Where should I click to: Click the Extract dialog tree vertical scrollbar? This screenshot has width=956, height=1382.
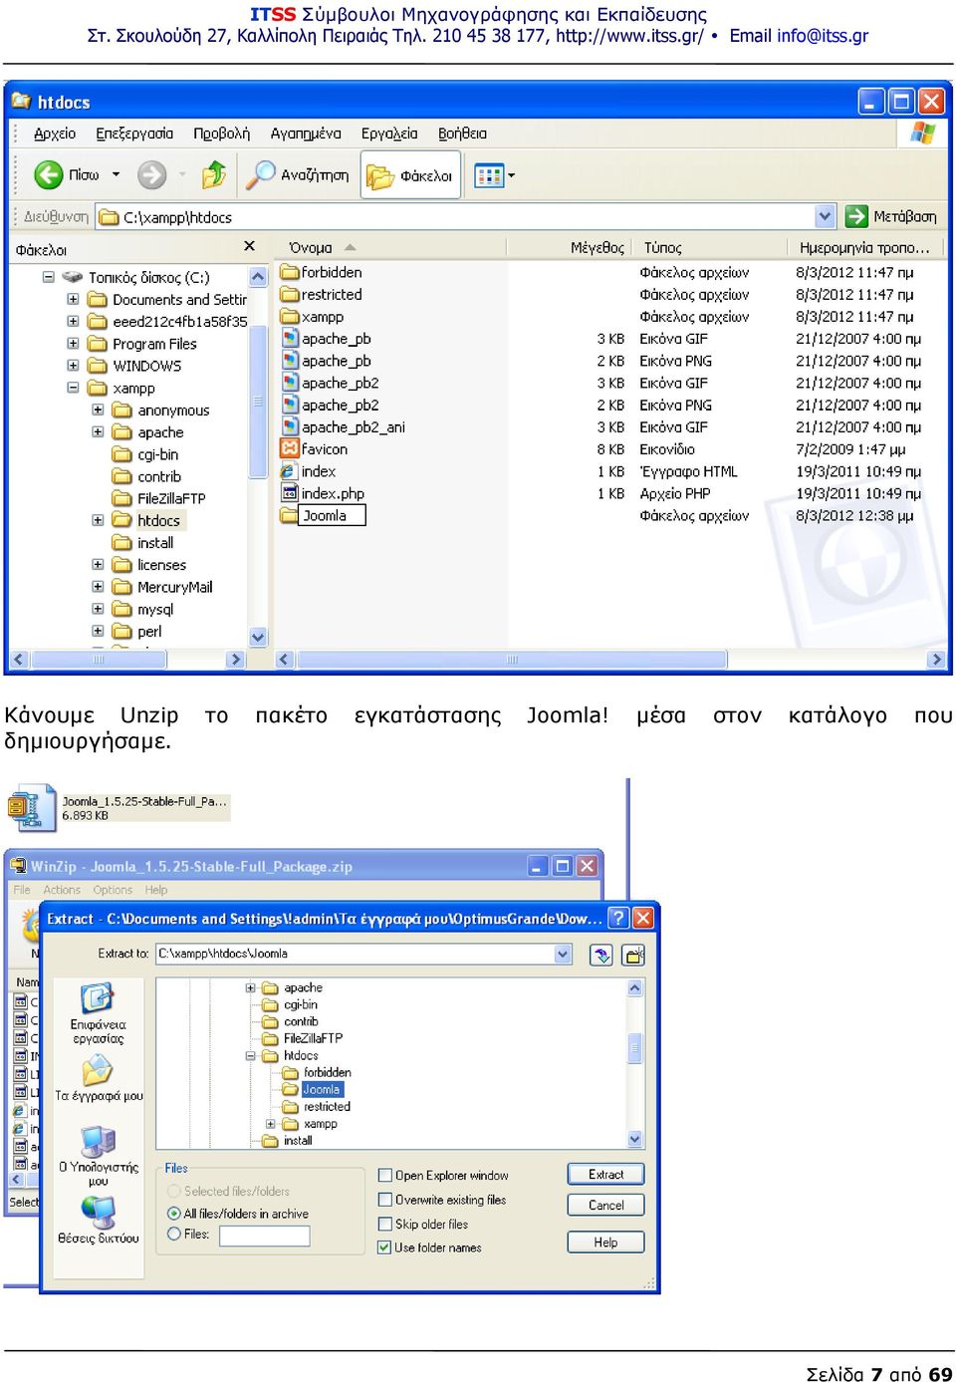click(x=635, y=1063)
